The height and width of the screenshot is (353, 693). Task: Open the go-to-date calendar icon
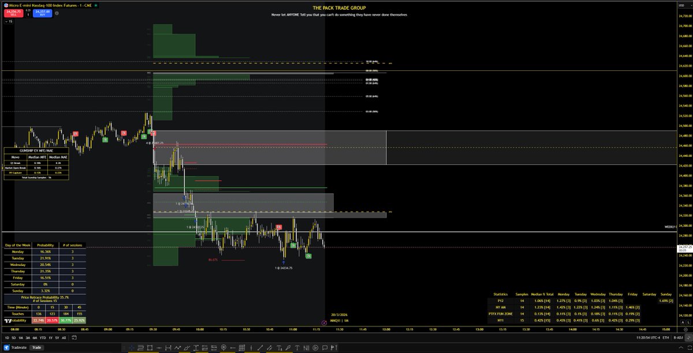click(74, 338)
